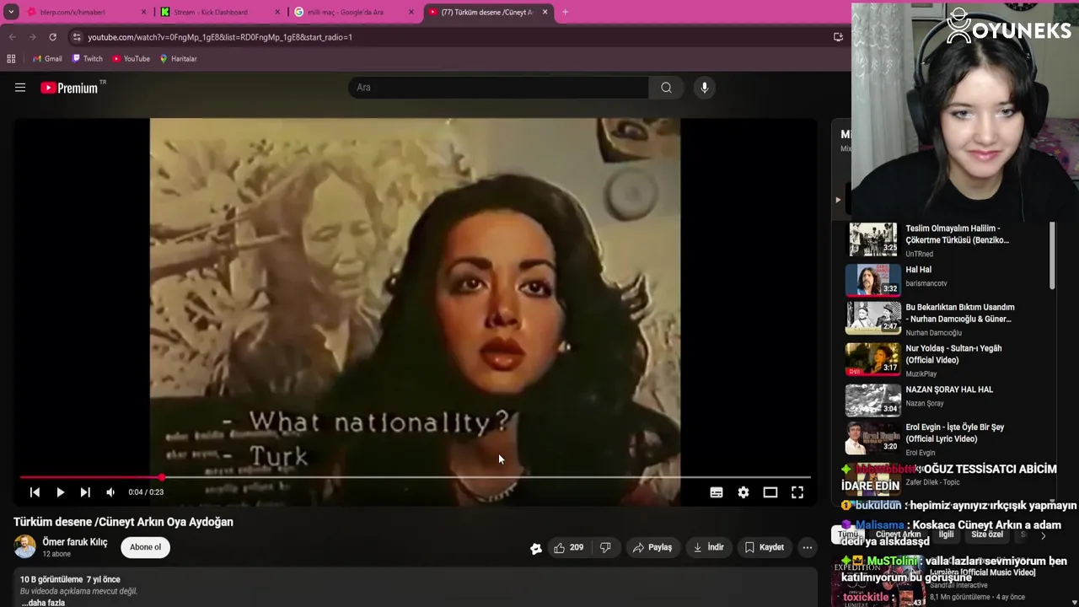The height and width of the screenshot is (607, 1079).
Task: Switch to theater mode
Action: pos(770,492)
